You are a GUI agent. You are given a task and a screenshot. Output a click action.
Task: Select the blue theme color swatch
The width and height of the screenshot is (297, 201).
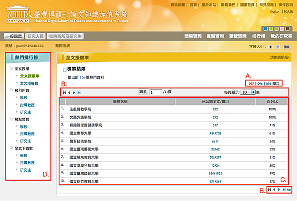coord(266,29)
